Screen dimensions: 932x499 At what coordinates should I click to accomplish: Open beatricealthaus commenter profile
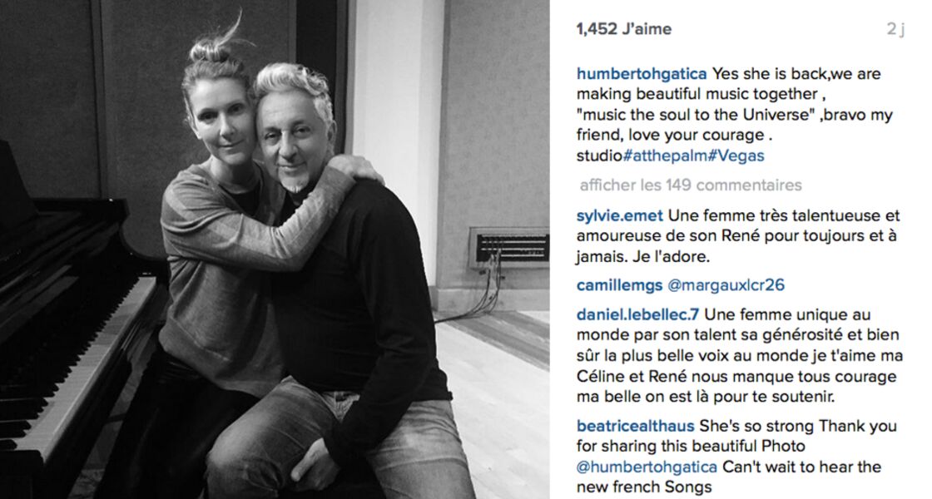click(636, 426)
